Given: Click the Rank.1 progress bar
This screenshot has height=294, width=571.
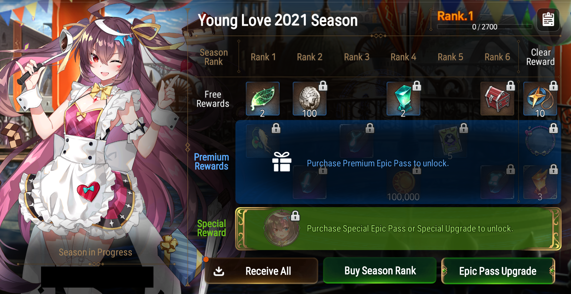Looking at the screenshot, I should click(485, 27).
